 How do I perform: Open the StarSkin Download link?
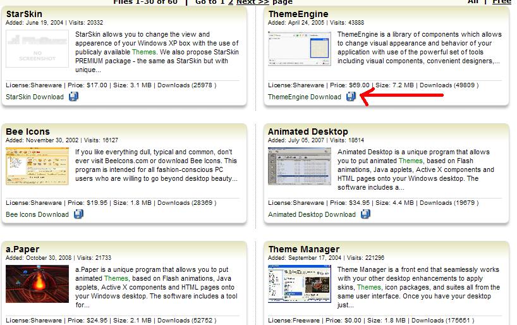(35, 97)
